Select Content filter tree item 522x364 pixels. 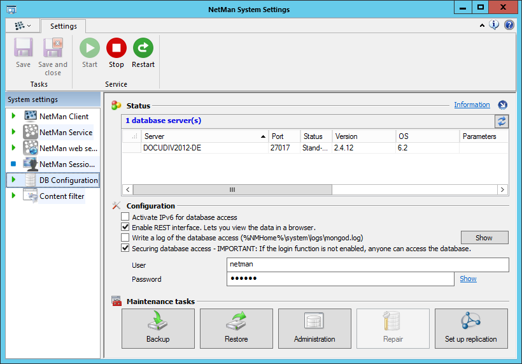tap(62, 196)
